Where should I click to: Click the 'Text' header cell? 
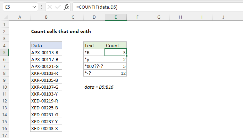pos(94,46)
